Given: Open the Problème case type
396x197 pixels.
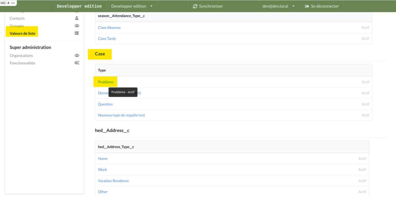Looking at the screenshot, I should point(106,82).
